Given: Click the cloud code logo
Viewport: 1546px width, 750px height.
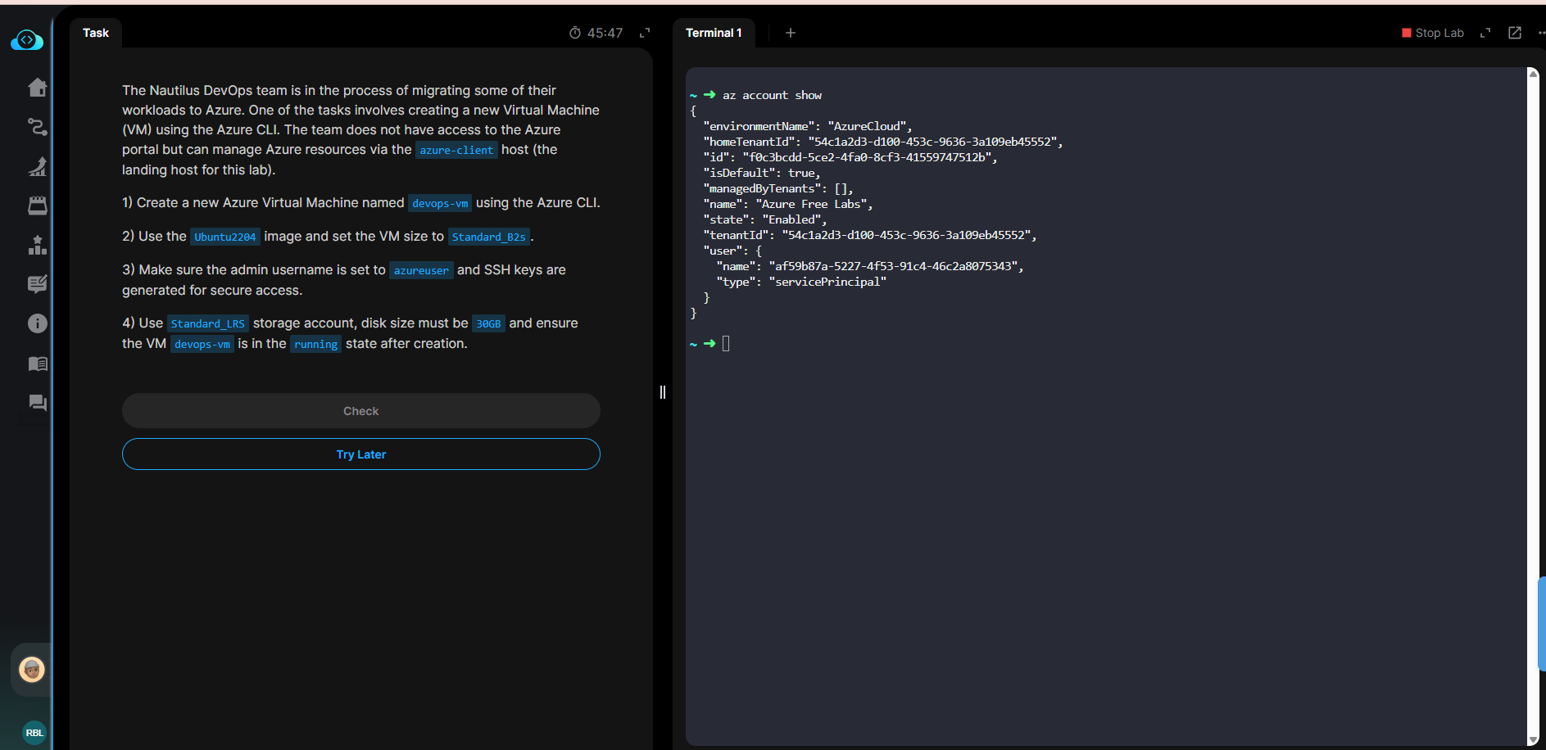Looking at the screenshot, I should click(27, 40).
